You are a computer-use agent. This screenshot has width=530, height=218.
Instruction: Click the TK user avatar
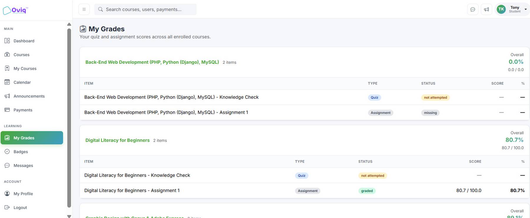[501, 9]
